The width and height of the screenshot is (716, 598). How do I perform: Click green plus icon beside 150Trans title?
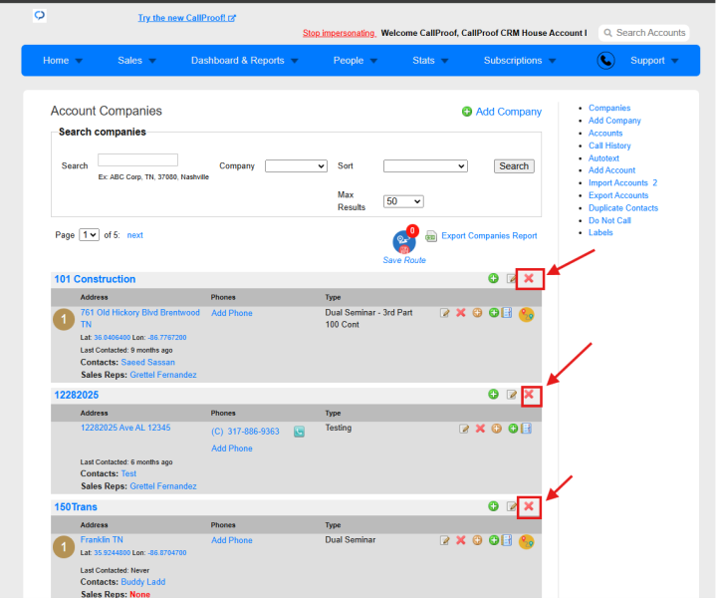point(493,506)
